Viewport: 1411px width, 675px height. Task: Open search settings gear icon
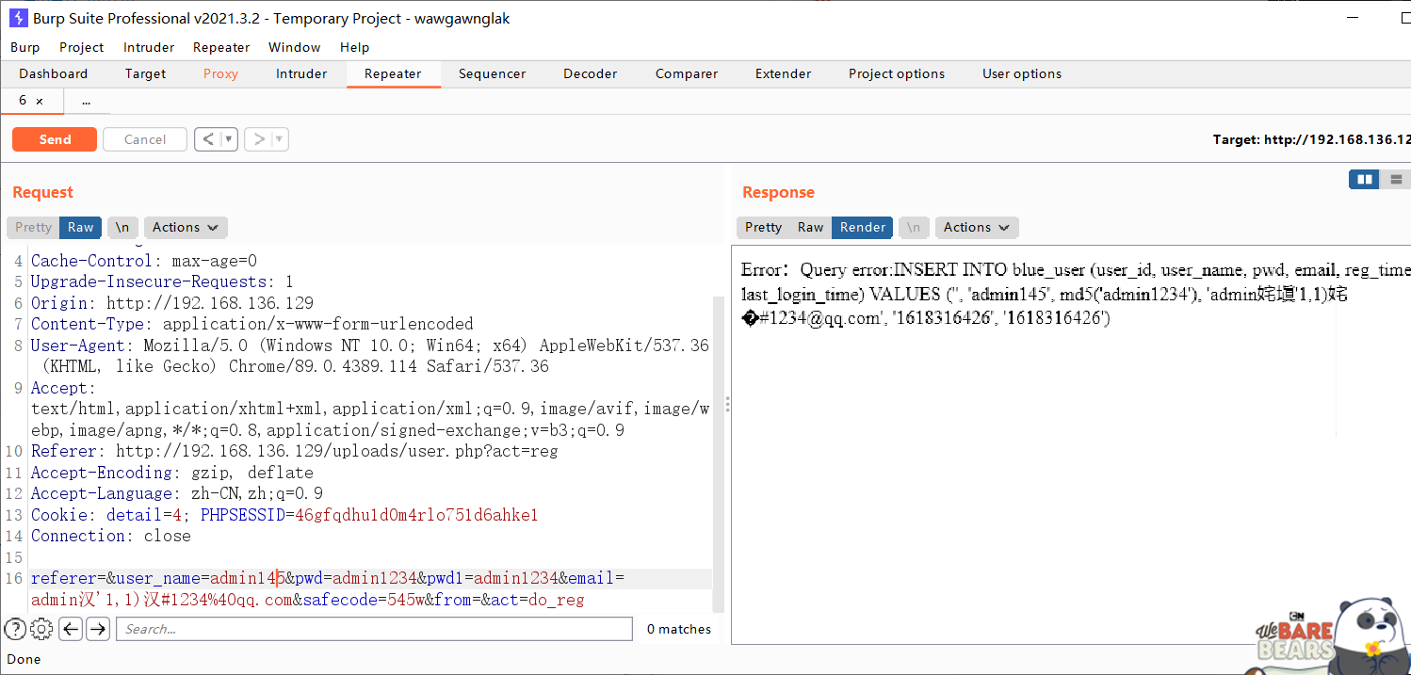[41, 629]
